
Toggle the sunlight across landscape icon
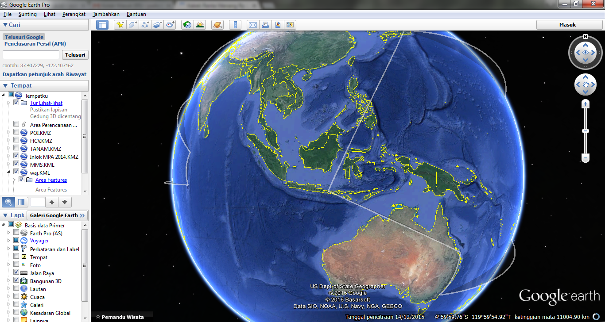point(200,25)
